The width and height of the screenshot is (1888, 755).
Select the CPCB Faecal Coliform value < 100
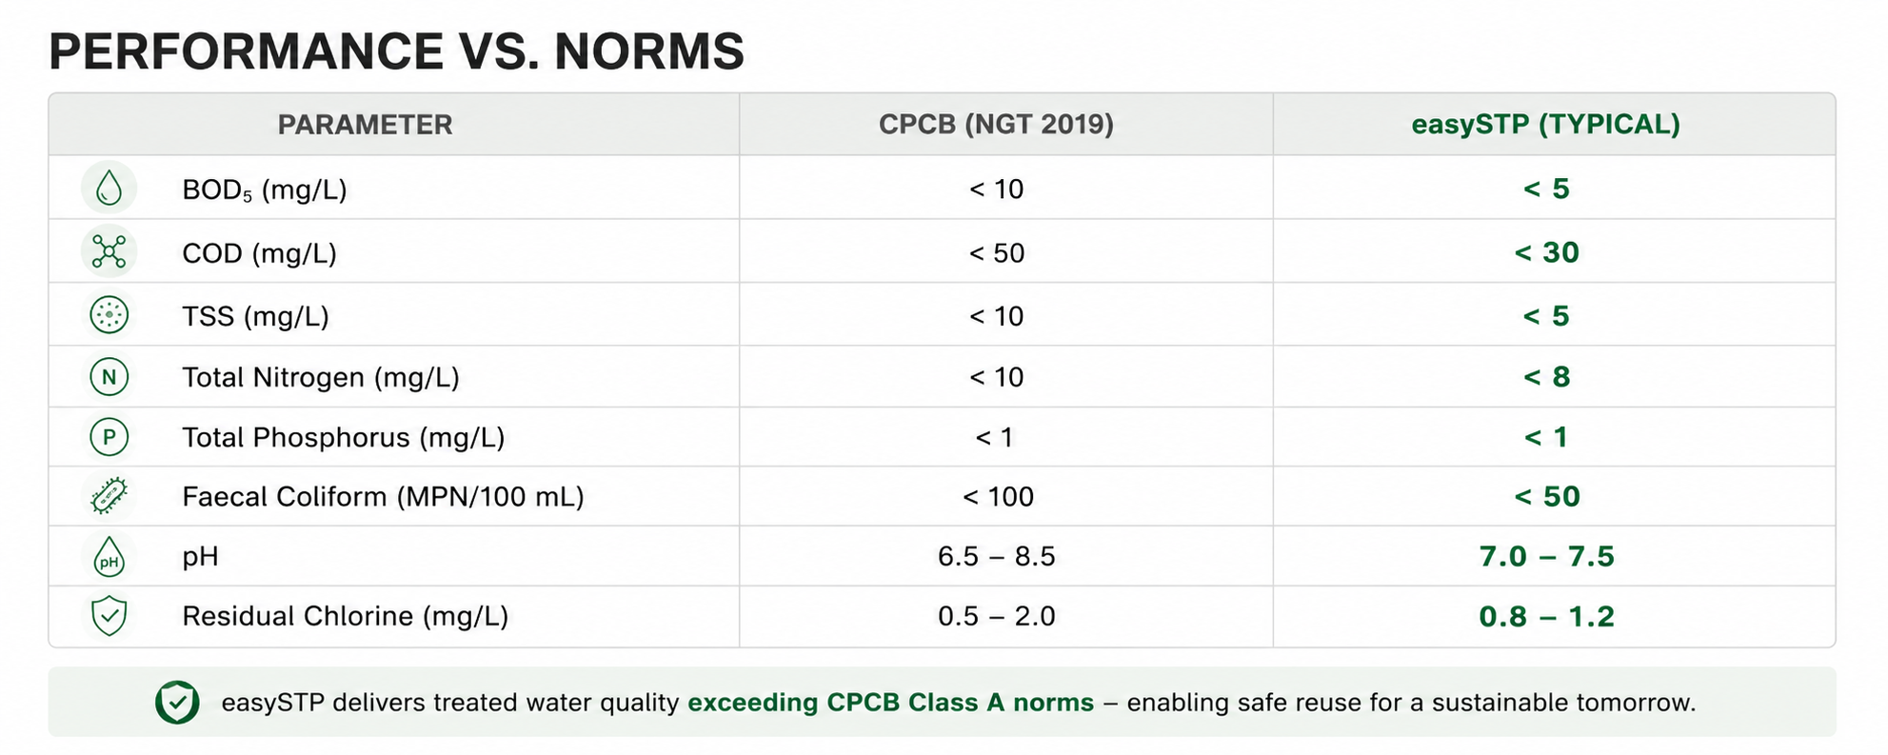point(998,496)
